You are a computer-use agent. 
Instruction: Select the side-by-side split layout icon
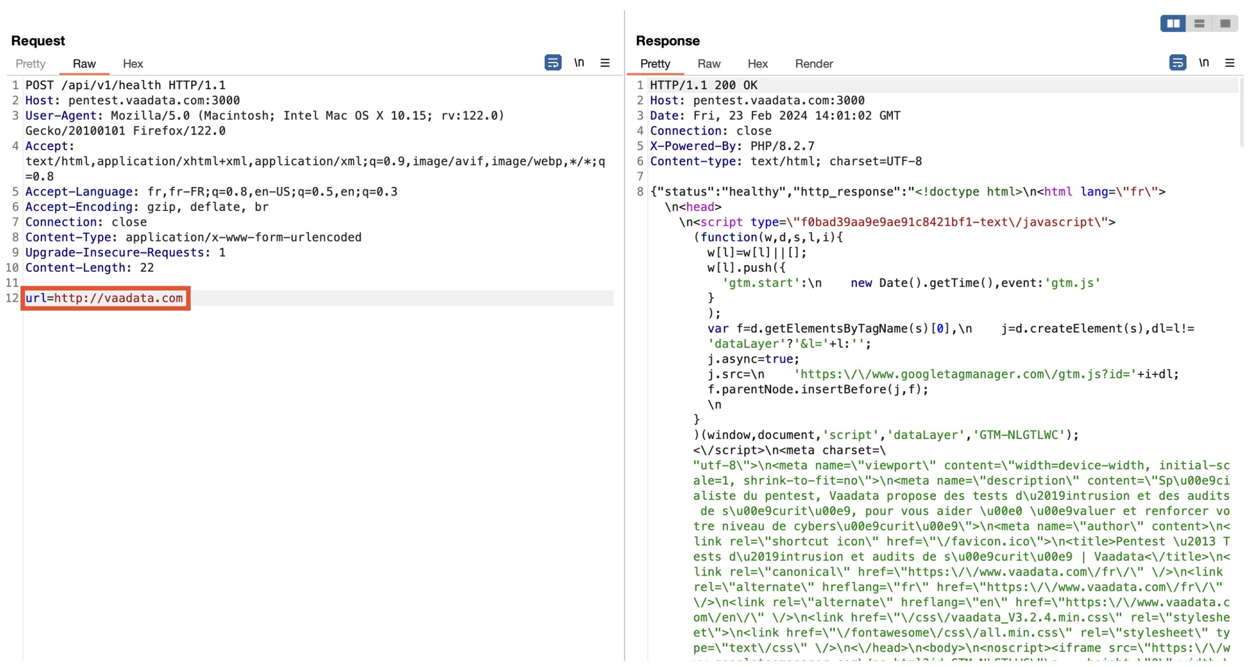(1172, 23)
